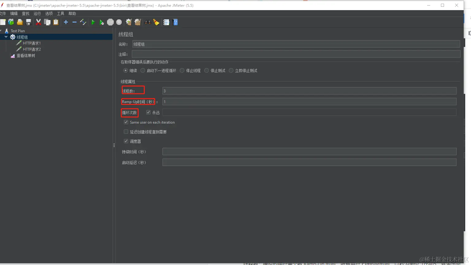Collapse all tree nodes with minus icon

click(75, 22)
